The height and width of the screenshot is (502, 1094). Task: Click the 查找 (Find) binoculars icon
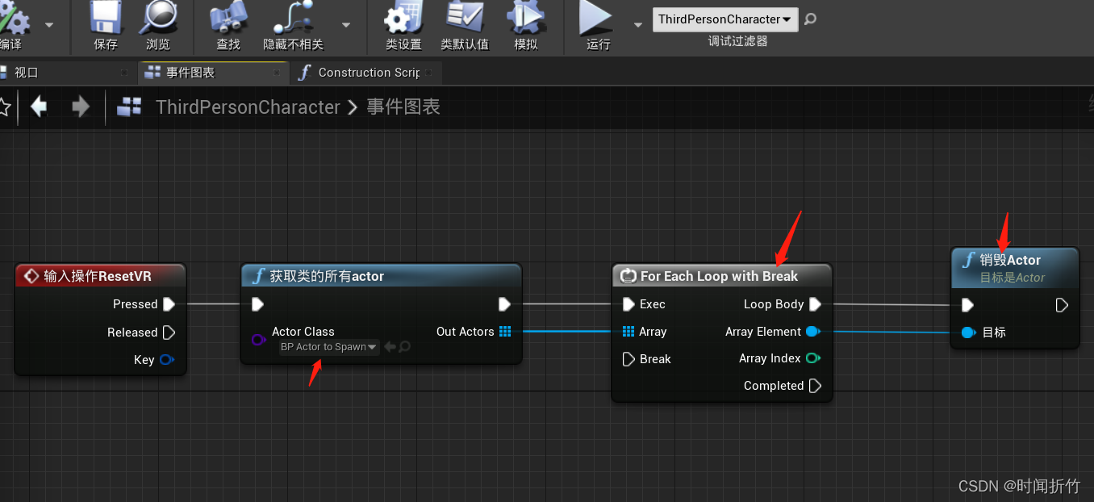[x=228, y=19]
